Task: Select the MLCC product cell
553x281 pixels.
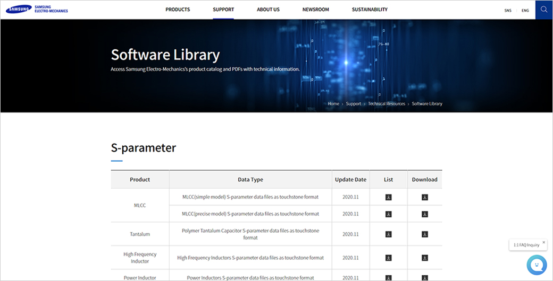Action: click(x=140, y=205)
